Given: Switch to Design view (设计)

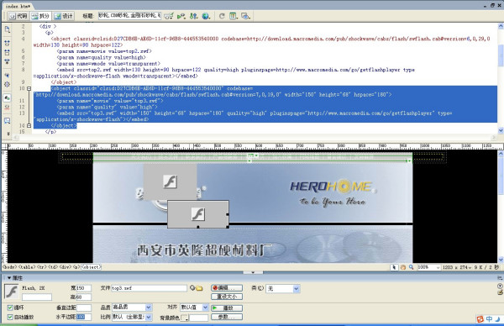Looking at the screenshot, I should [x=63, y=16].
